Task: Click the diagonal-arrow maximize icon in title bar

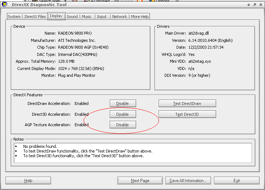Action: [x=255, y=5]
